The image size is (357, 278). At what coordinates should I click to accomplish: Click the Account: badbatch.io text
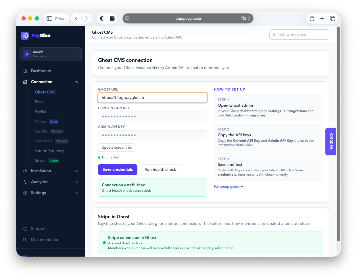(125, 243)
